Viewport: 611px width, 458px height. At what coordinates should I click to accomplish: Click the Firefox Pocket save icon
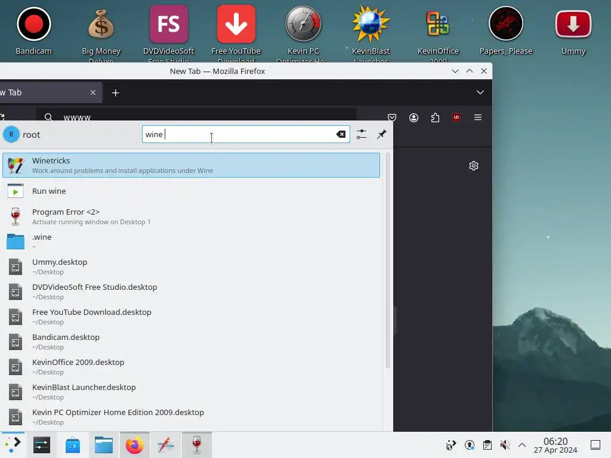pos(392,117)
